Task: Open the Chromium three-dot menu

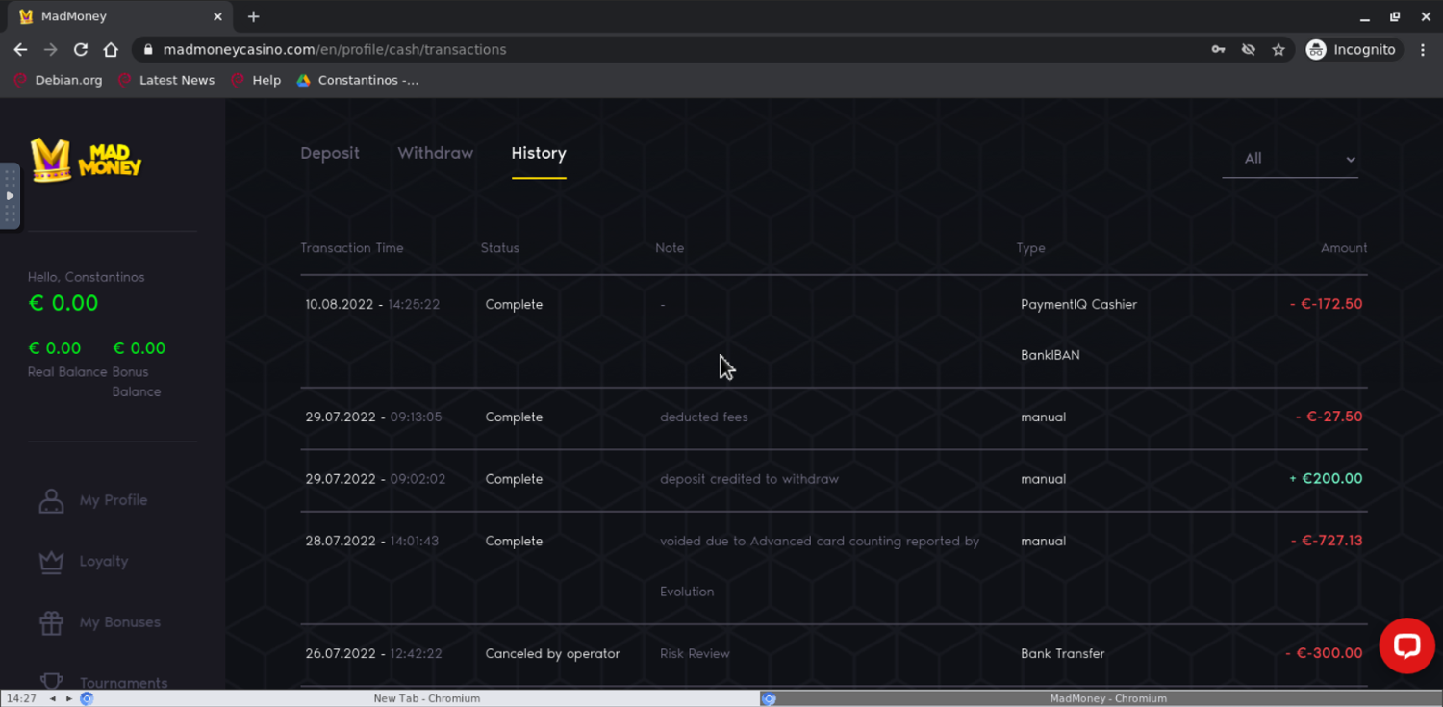Action: coord(1423,50)
